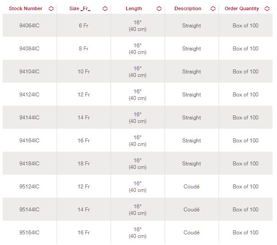Click sort icon beside Stock Number header

pyautogui.click(x=51, y=9)
